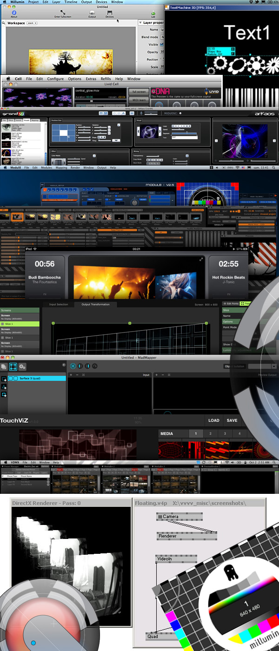Select the orange highlighted media thumbnail in Modul8
This screenshot has width=279, height=651.
click(x=17, y=217)
